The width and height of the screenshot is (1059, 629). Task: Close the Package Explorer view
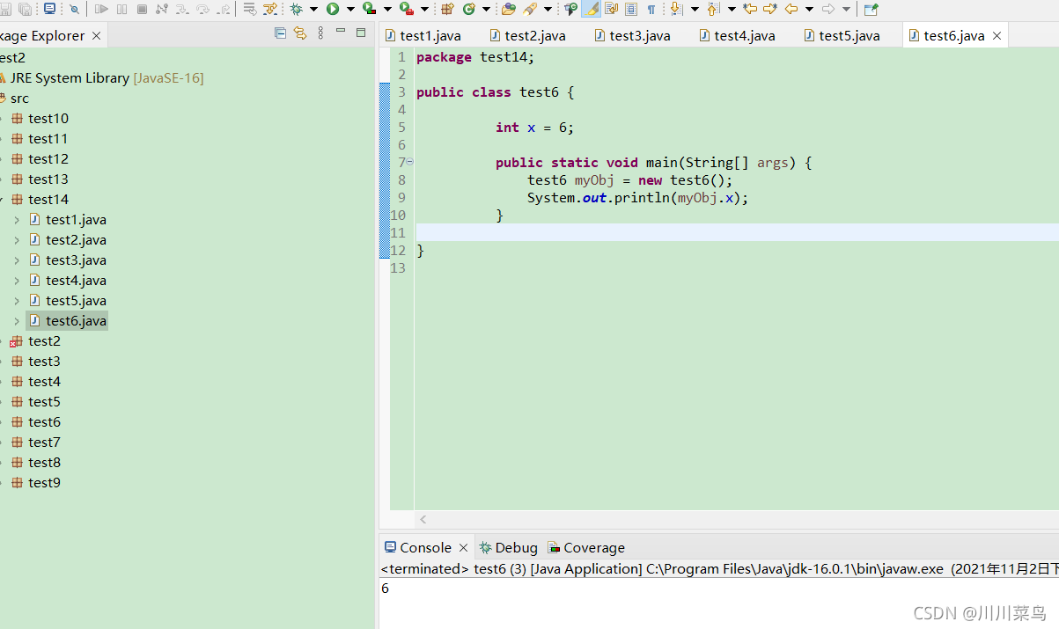(96, 36)
